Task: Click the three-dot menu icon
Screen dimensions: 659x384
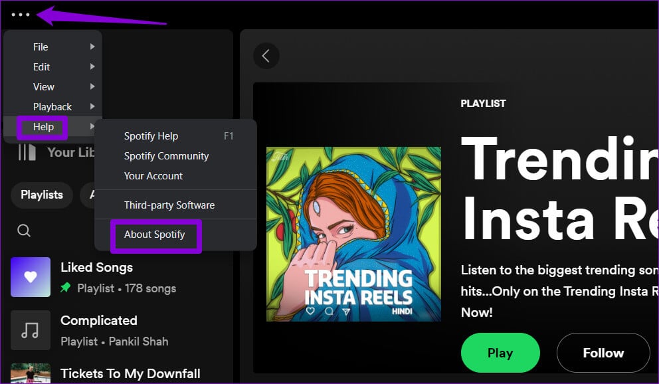Action: [21, 15]
